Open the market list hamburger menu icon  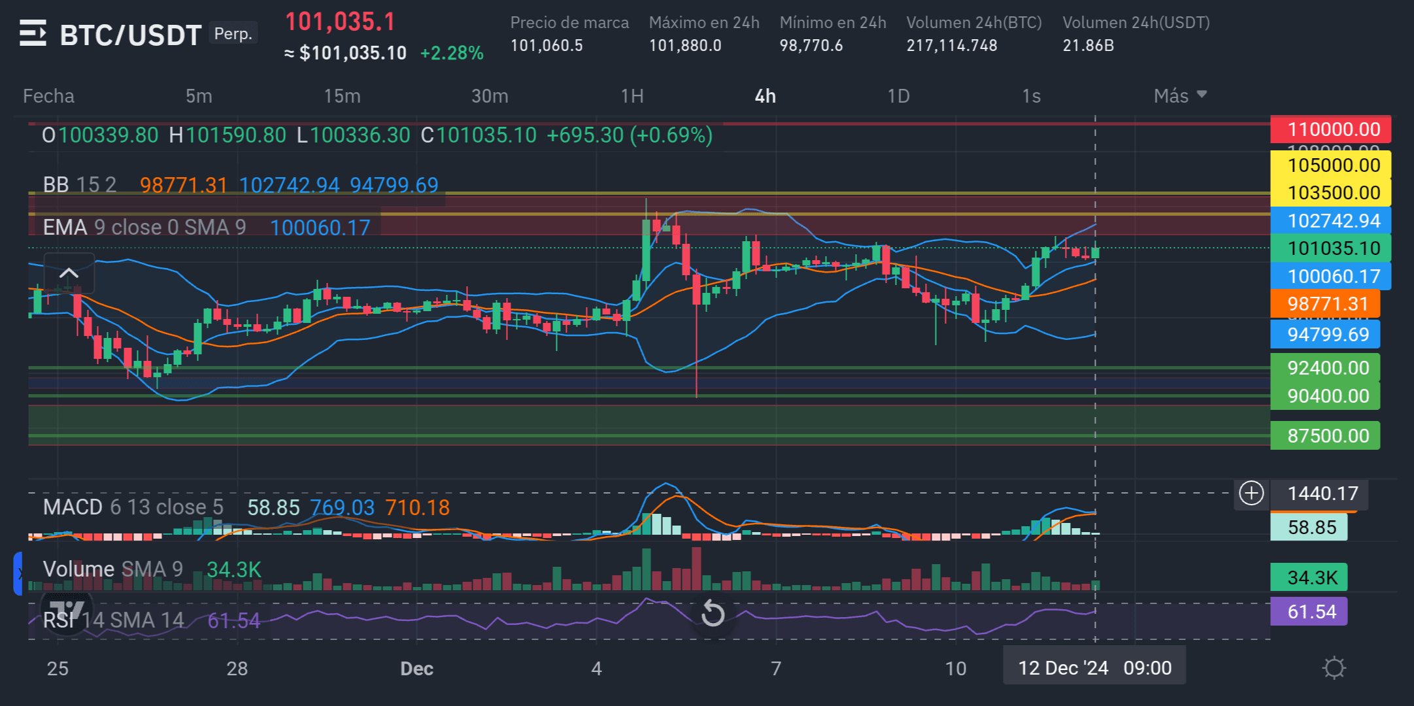point(33,33)
